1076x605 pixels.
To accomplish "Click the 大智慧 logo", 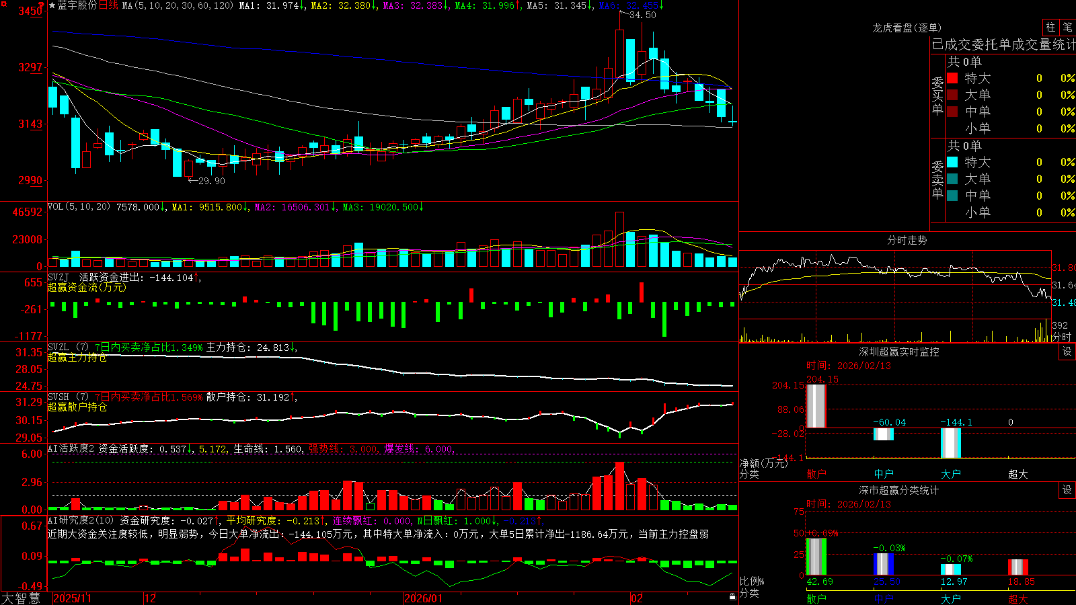I will coord(21,598).
